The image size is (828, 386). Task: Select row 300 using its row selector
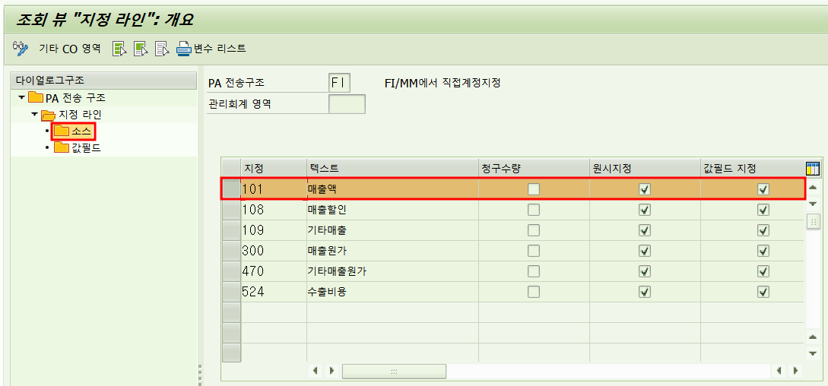(231, 250)
